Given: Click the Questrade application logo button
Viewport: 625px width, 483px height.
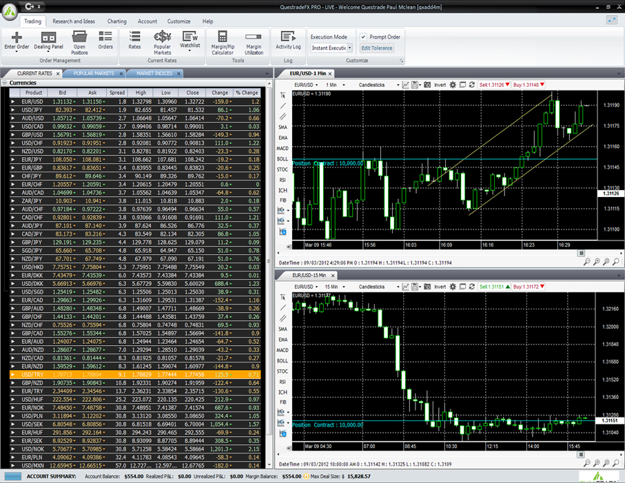Looking at the screenshot, I should [10, 12].
